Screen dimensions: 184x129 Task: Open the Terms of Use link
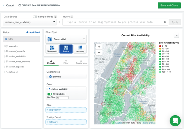tap(148, 123)
